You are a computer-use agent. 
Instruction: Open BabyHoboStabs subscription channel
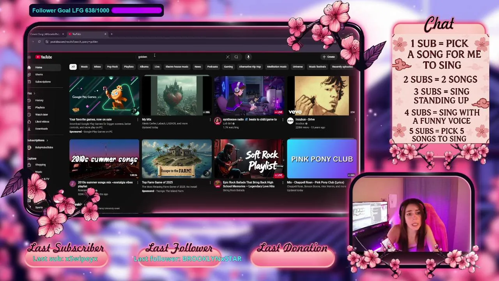pyautogui.click(x=44, y=148)
